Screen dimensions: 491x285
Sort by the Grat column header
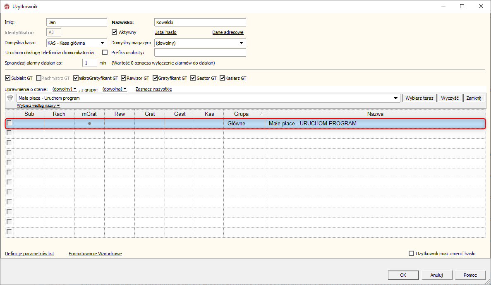[x=150, y=114]
